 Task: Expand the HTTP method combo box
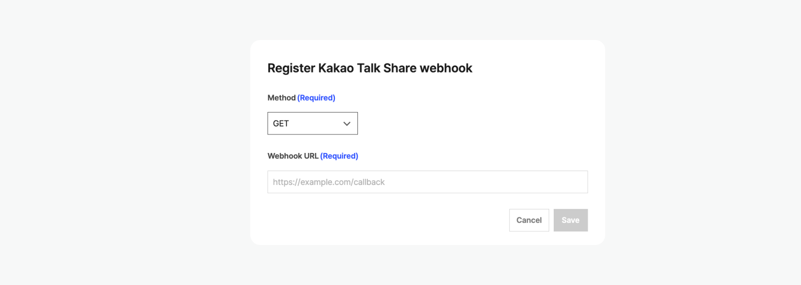coord(312,123)
